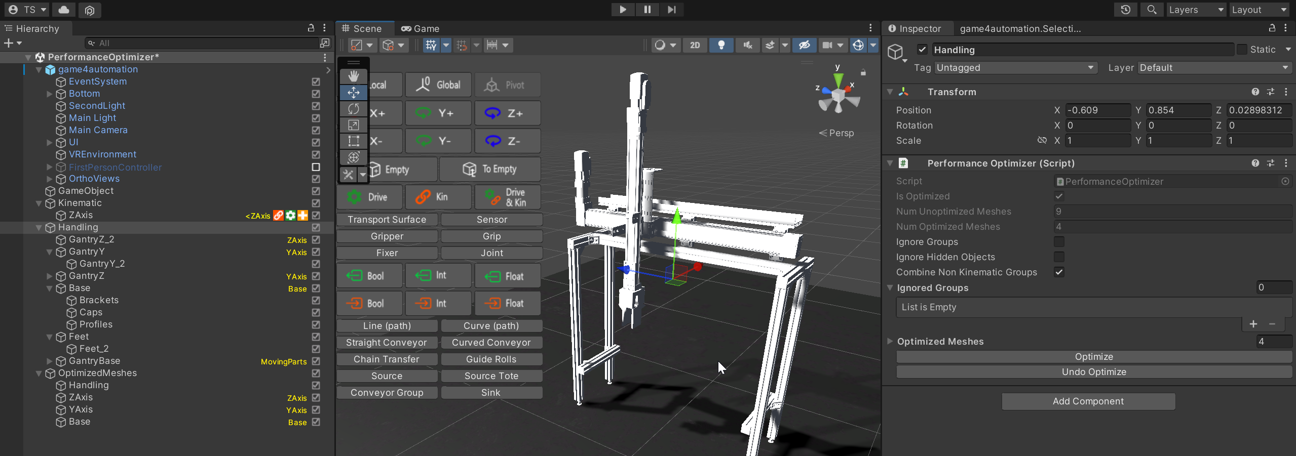This screenshot has height=456, width=1296.
Task: Collapse the Handling node in hierarchy
Action: [39, 228]
